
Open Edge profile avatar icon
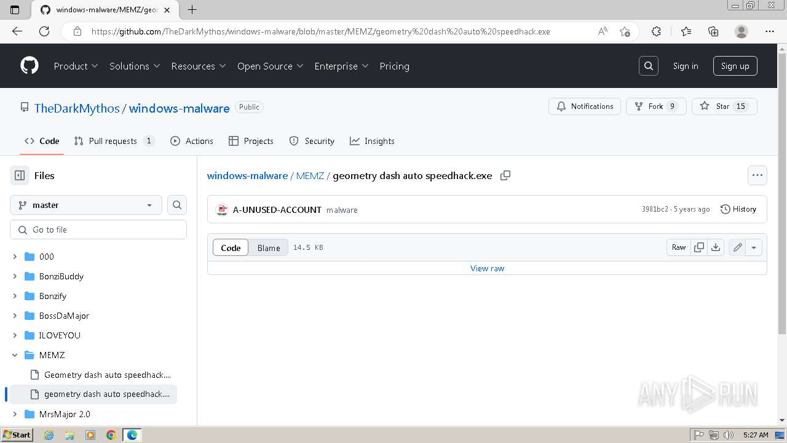[742, 31]
